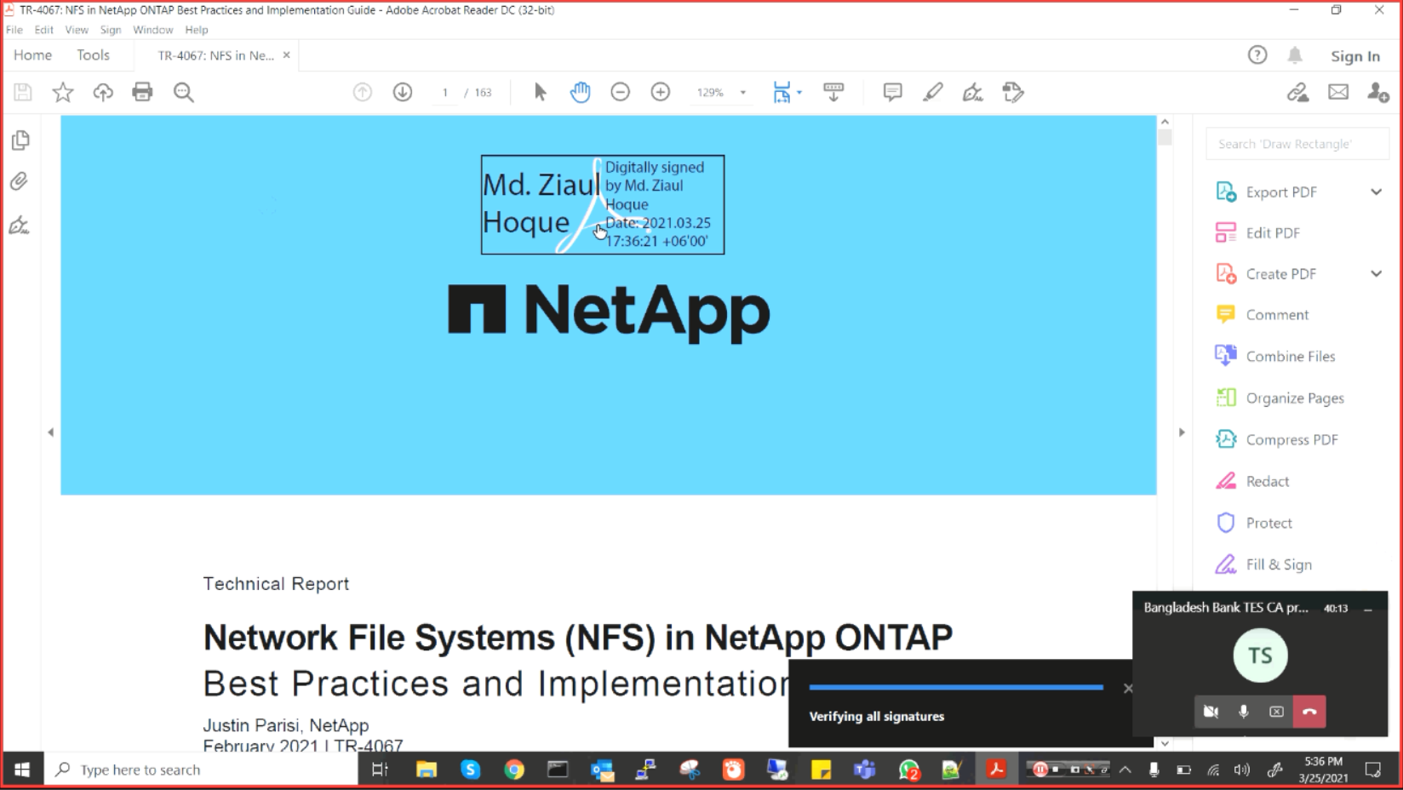
Task: Go to next page arrow
Action: click(403, 92)
